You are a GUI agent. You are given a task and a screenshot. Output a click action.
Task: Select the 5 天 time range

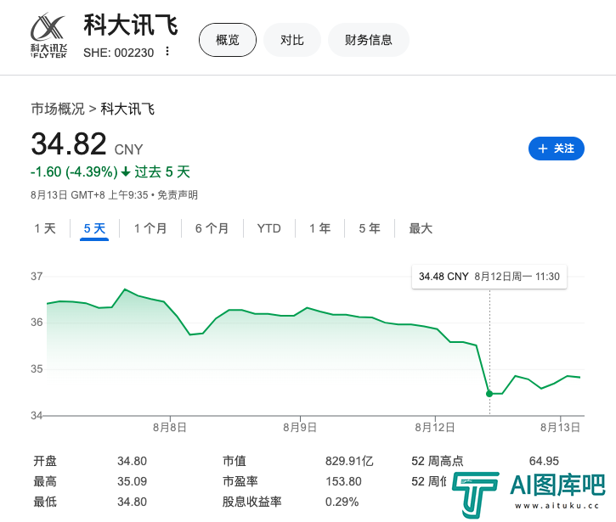pyautogui.click(x=94, y=228)
